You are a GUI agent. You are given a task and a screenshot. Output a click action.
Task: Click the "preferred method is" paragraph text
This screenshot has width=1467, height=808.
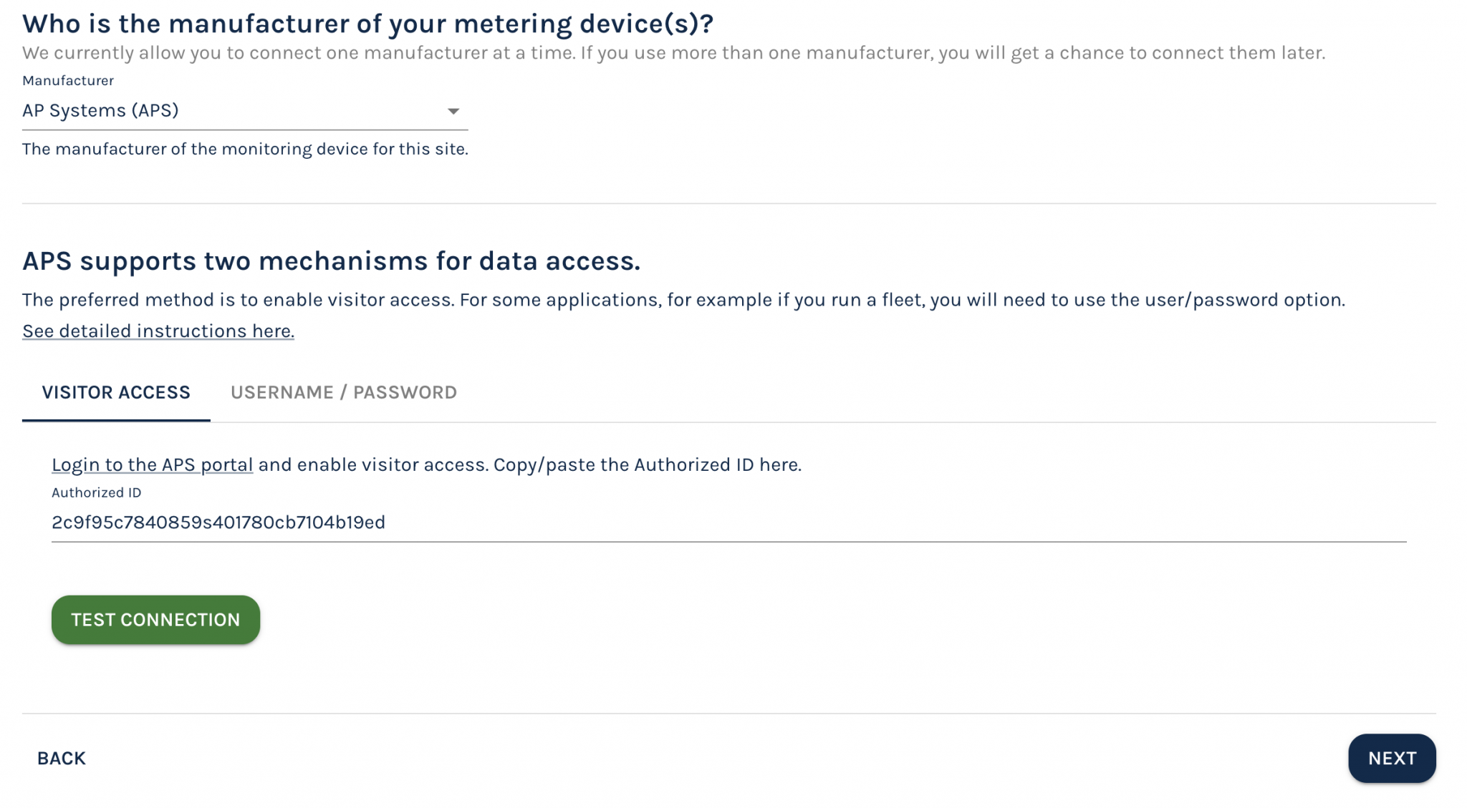coord(683,300)
